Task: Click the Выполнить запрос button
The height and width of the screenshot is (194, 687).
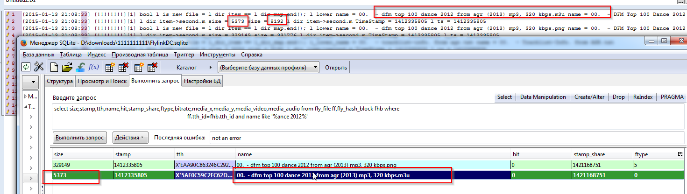Action: 79,138
